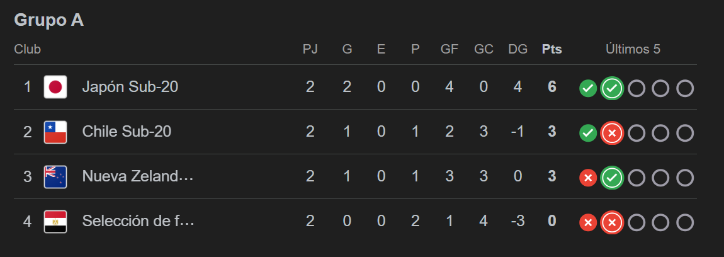Open Japón Sub-20 team link
Screen dimensions: 724x257
[130, 87]
